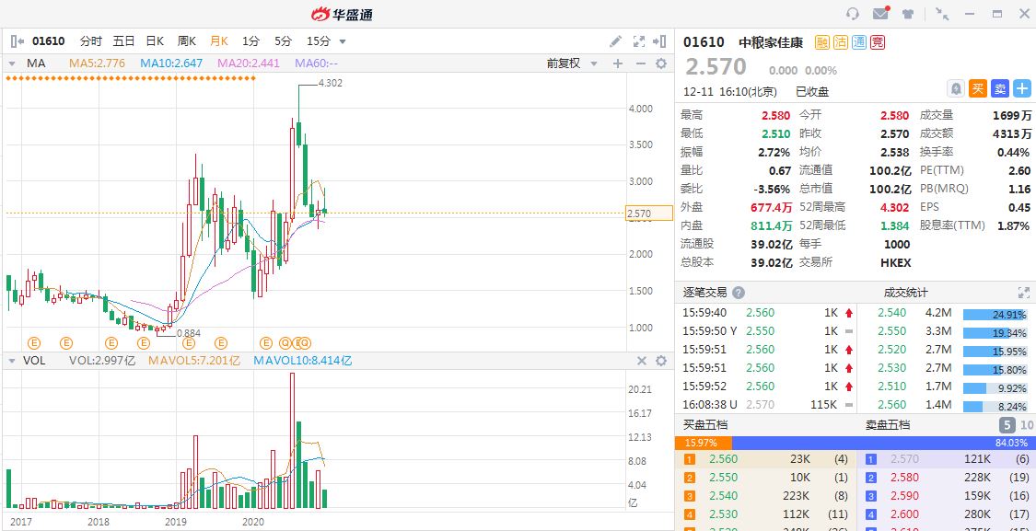
Task: Expand more minute period options
Action: (x=343, y=41)
